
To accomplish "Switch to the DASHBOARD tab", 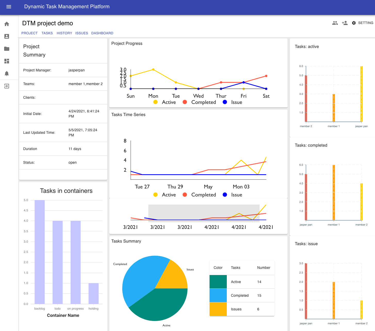I will [102, 33].
